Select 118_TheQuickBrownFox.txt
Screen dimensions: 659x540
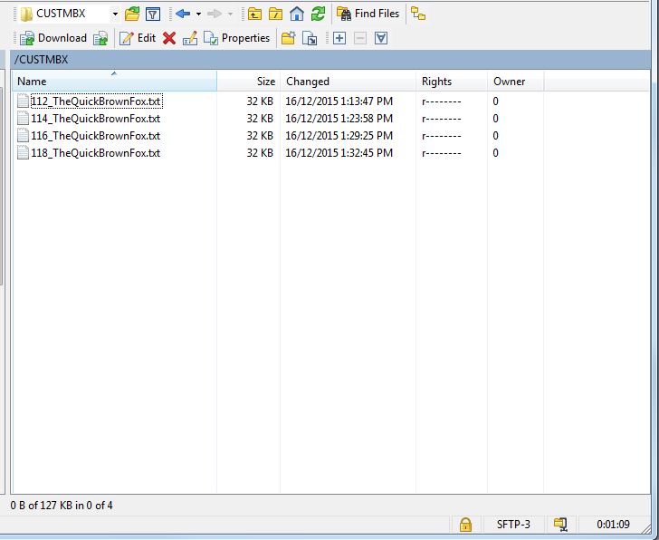[96, 153]
